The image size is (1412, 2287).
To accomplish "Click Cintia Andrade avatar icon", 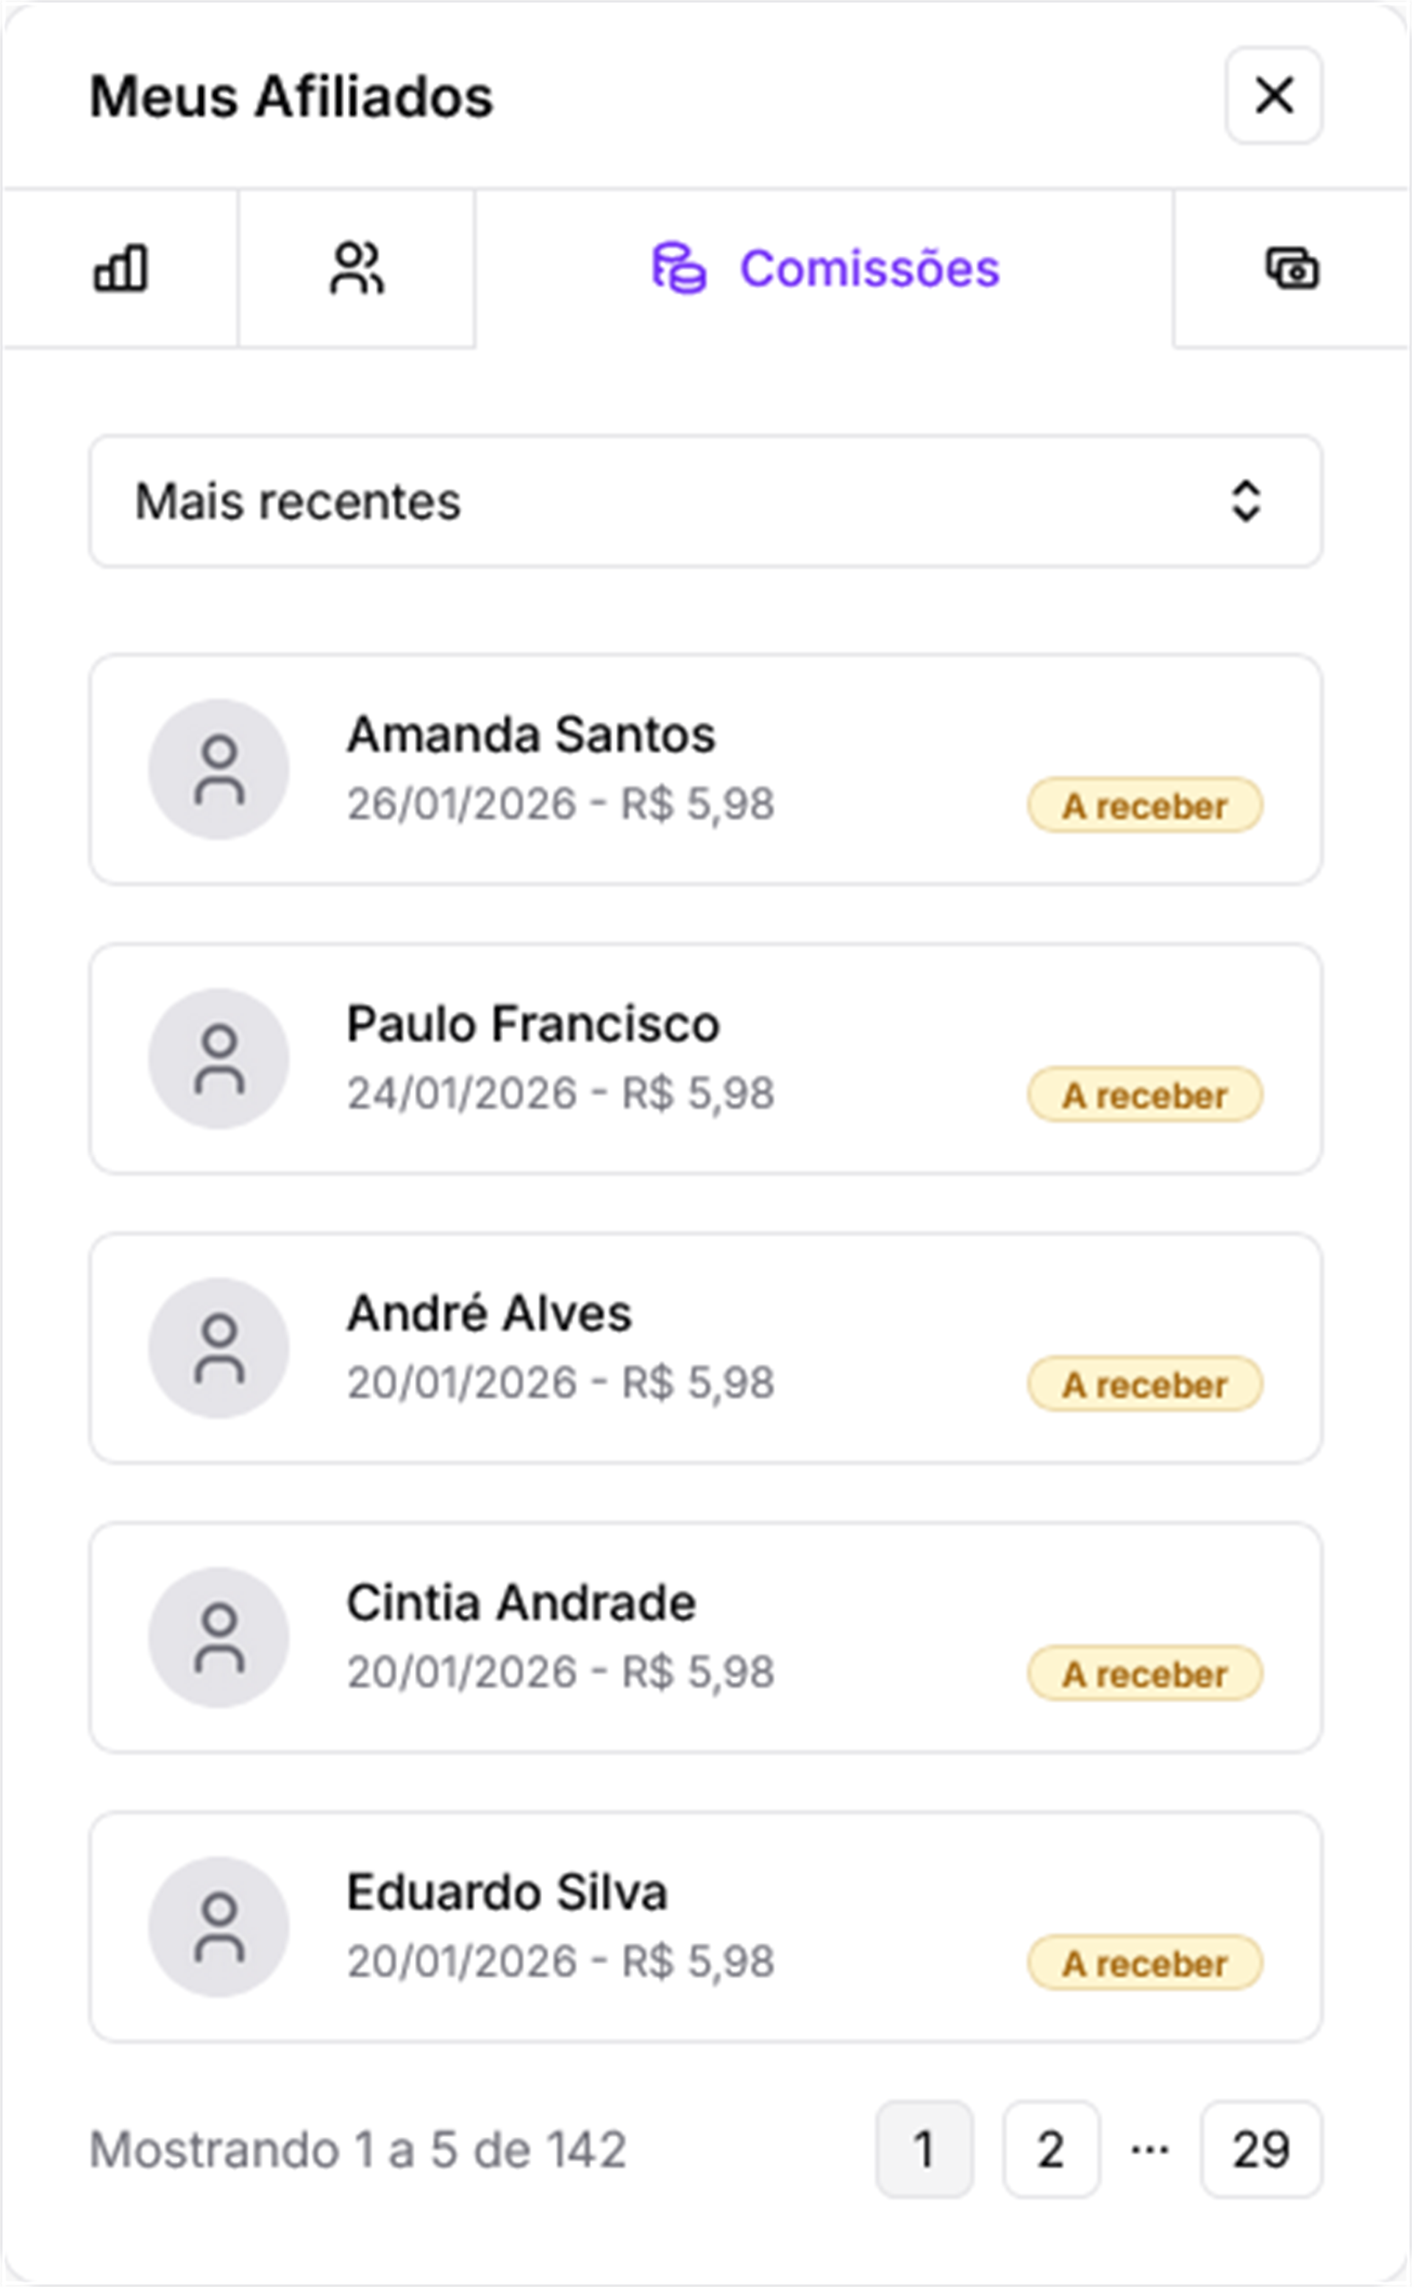I will tap(218, 1638).
